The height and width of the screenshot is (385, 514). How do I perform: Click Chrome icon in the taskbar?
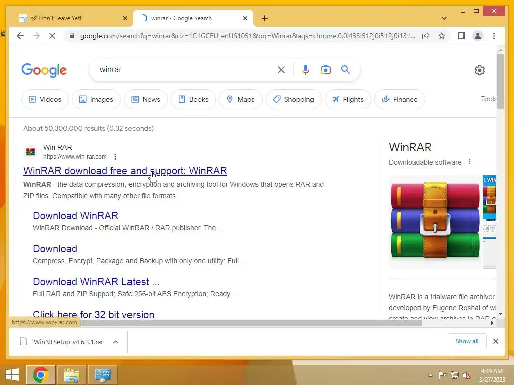41,375
